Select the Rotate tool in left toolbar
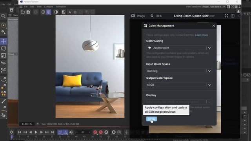The height and width of the screenshot is (141, 251). (4, 48)
